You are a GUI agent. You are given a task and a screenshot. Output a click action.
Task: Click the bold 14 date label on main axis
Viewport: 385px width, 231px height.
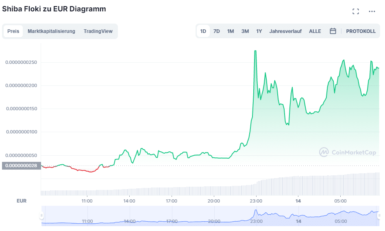298,201
